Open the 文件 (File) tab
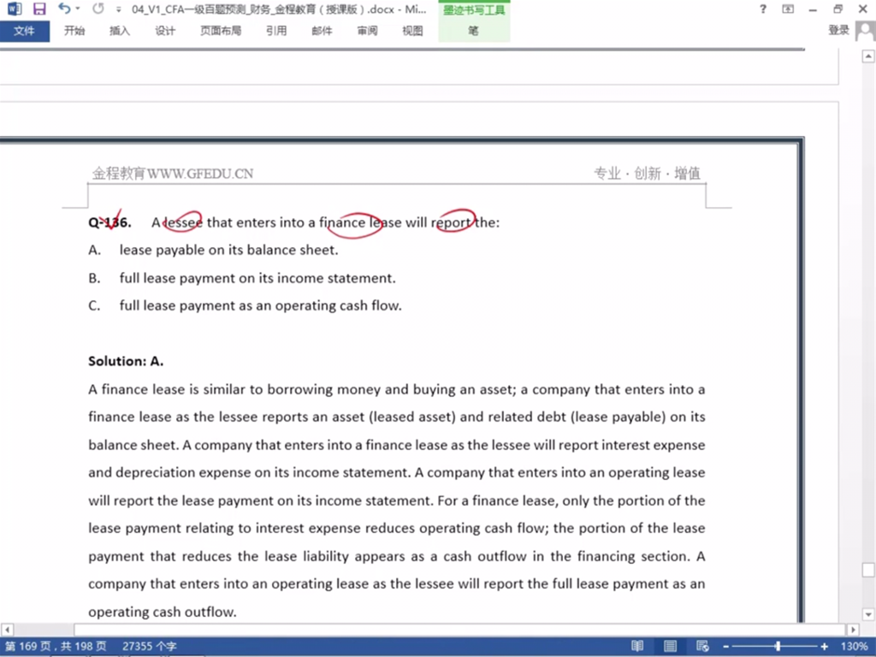Screen dimensions: 876x657 click(24, 31)
